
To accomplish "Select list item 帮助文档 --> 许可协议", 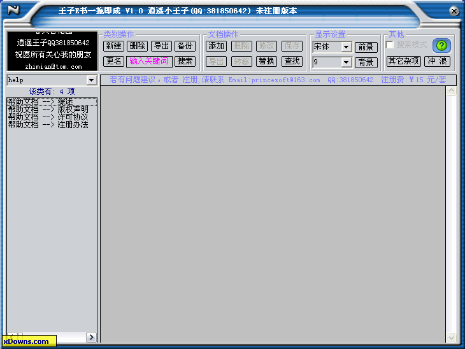I will coord(52,117).
